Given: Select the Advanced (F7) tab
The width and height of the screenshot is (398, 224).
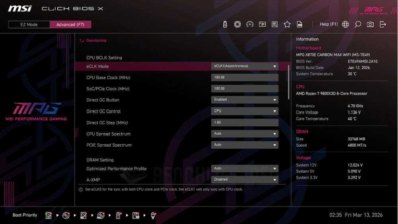Looking at the screenshot, I should (x=70, y=25).
